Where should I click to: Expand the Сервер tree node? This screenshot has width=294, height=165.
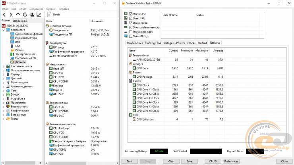pyautogui.click(x=3, y=74)
